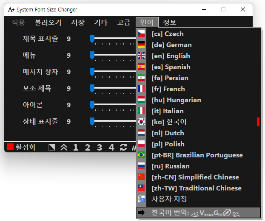
Task: Click the black arrow icon beside 한국어 번역
Action: tap(141, 213)
